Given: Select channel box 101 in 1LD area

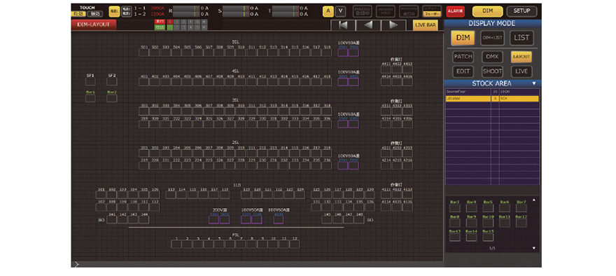Looking at the screenshot, I should click(101, 194).
